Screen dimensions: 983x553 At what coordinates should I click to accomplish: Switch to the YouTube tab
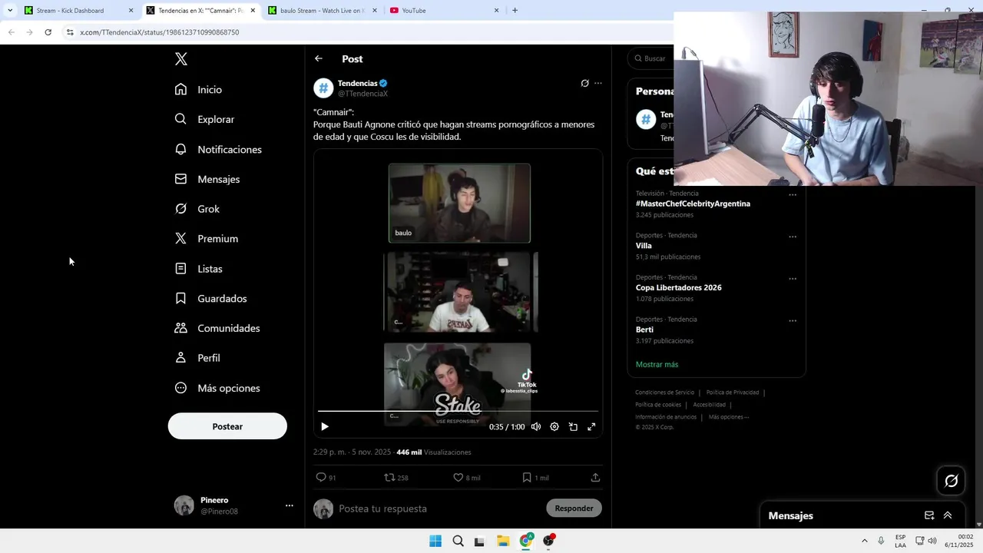point(444,11)
